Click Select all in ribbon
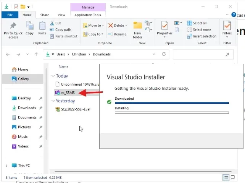The height and width of the screenshot is (183, 245). [x=197, y=23]
